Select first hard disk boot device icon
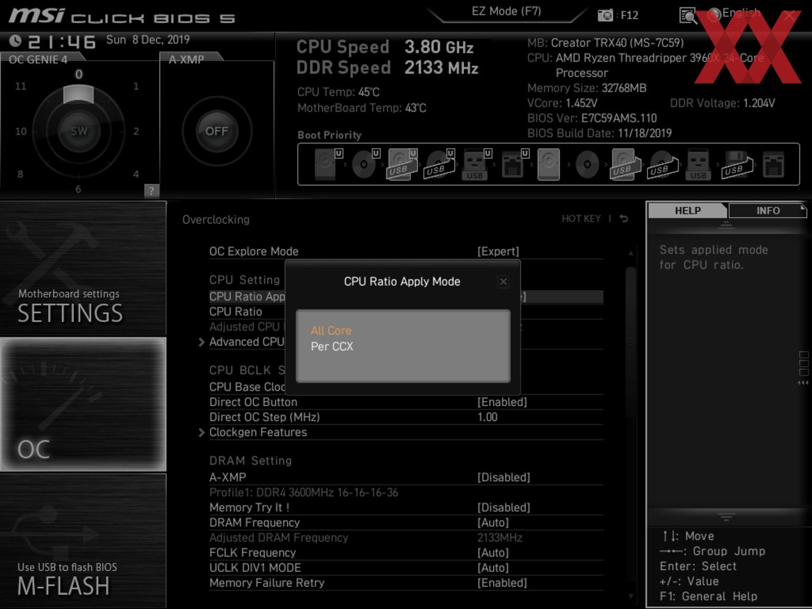812x609 pixels. click(325, 164)
